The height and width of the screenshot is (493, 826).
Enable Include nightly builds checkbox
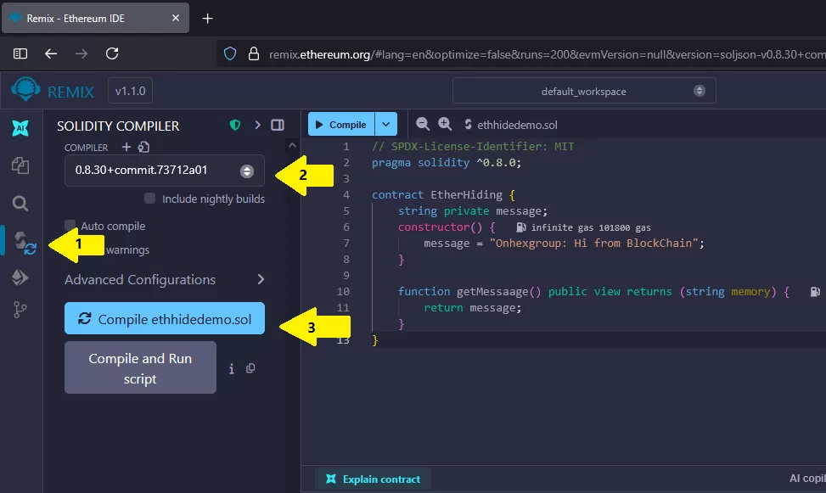[150, 199]
